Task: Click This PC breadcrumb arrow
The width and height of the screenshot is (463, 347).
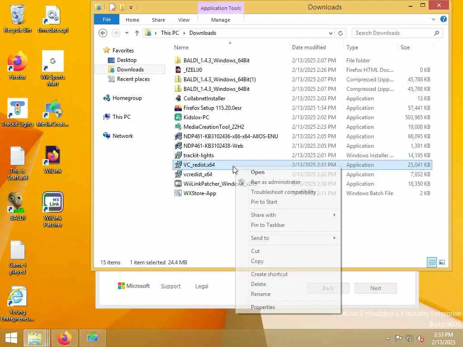Action: pyautogui.click(x=184, y=33)
